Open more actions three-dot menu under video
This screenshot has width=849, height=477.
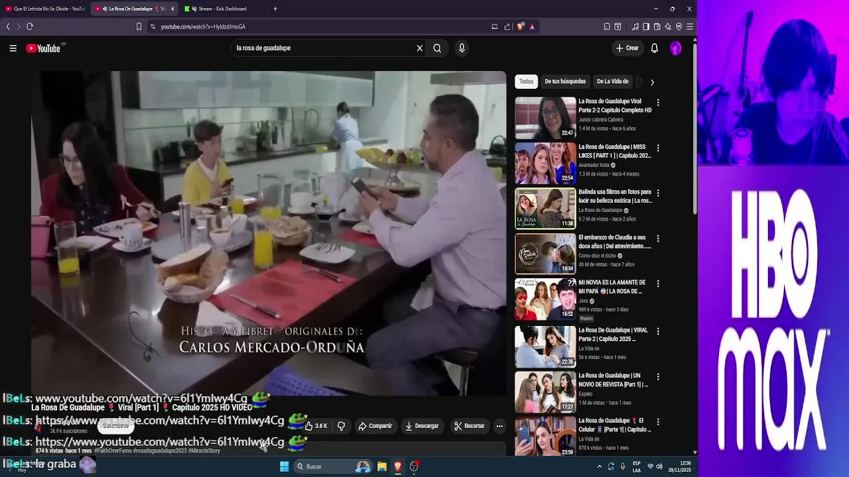pos(499,426)
